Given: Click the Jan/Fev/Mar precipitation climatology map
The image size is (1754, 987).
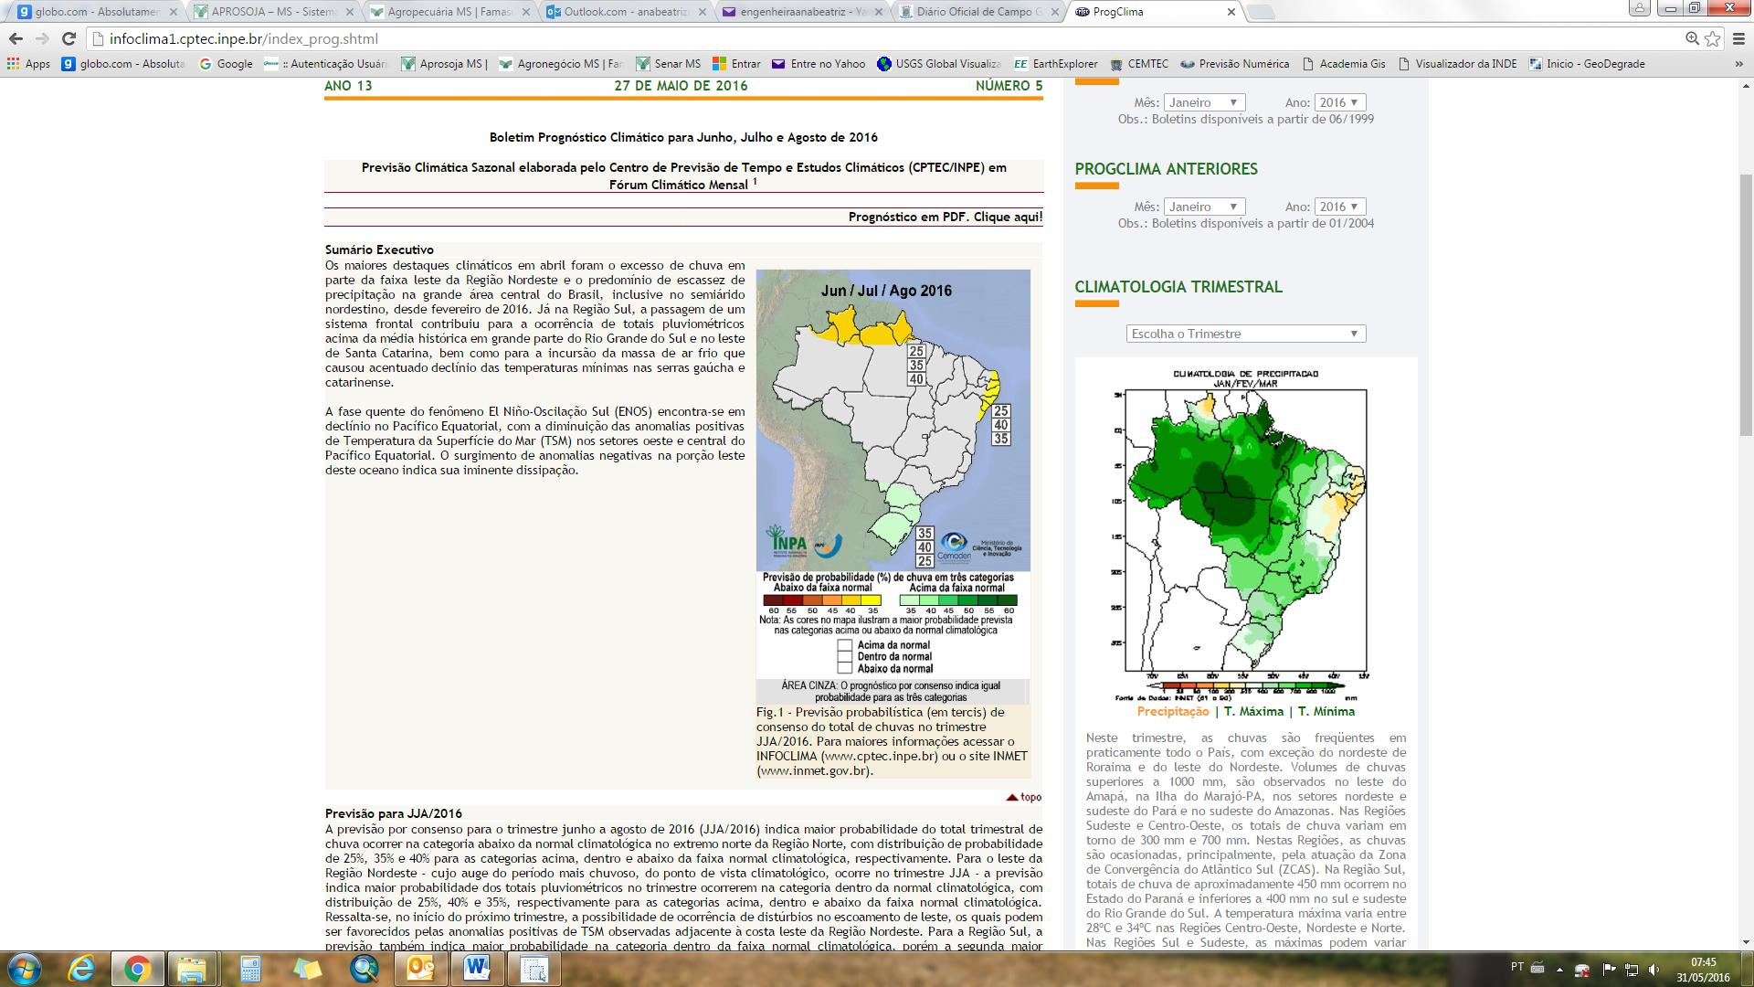Looking at the screenshot, I should pos(1246,533).
